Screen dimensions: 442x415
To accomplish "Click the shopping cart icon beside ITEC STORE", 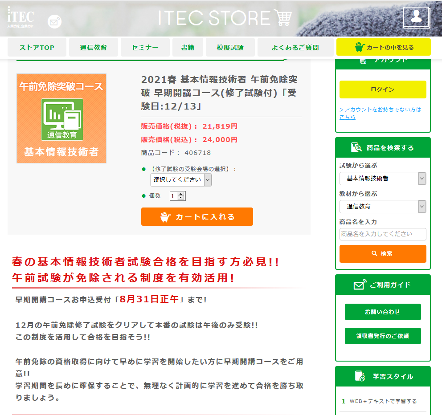I will pos(282,18).
